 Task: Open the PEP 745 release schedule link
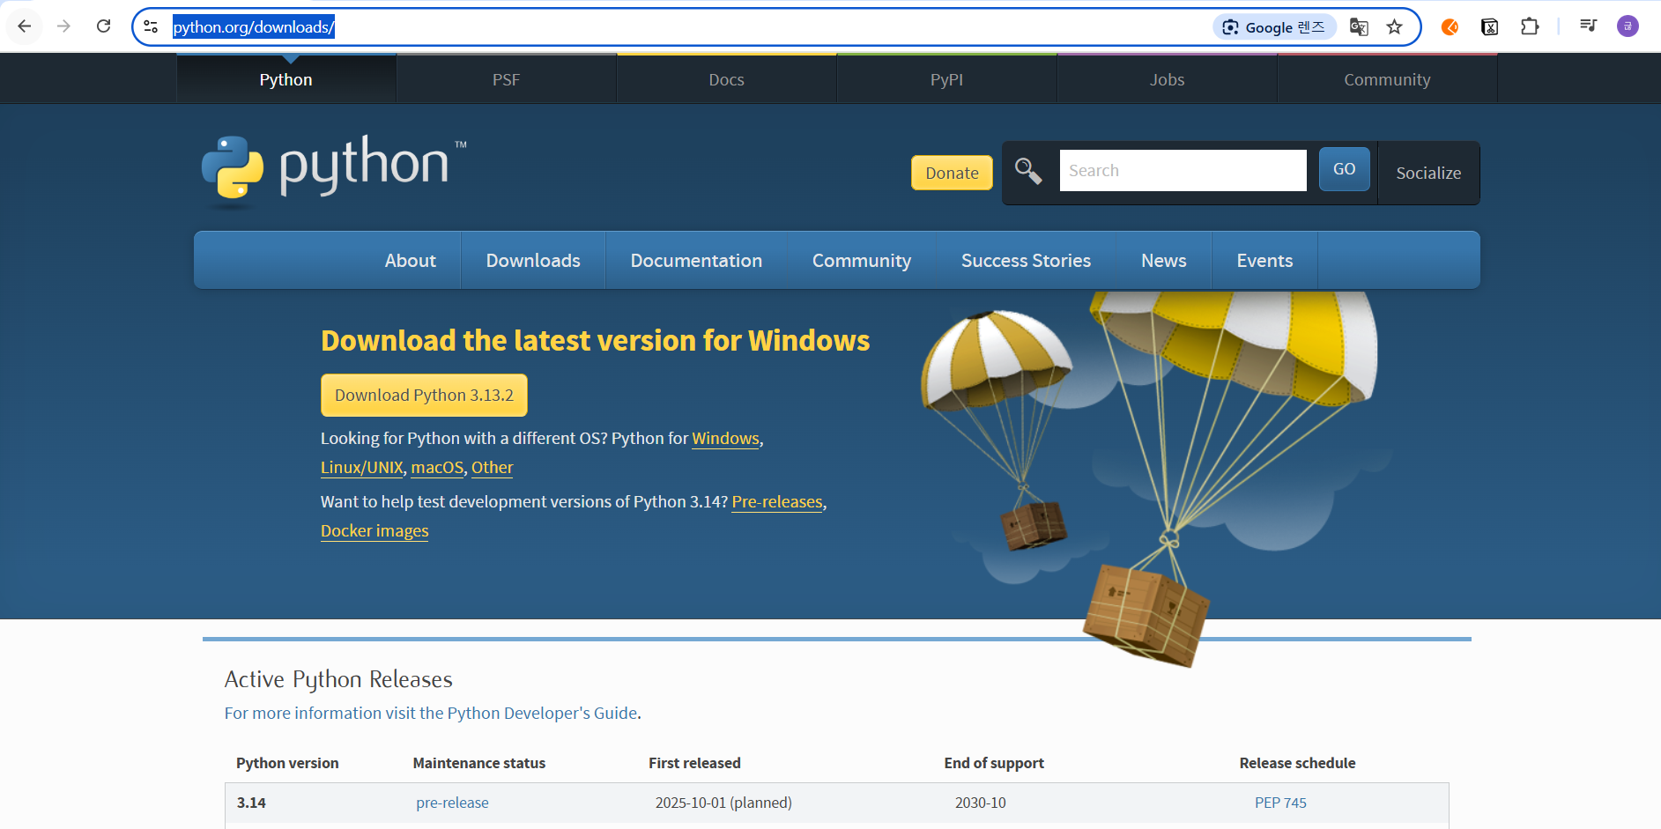coord(1280,803)
